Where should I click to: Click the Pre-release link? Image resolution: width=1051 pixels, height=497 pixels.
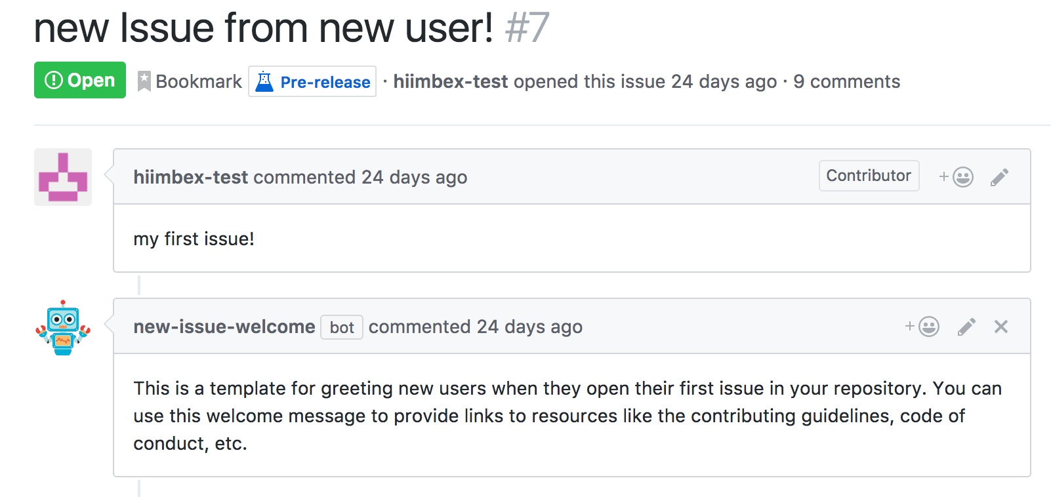click(x=325, y=82)
